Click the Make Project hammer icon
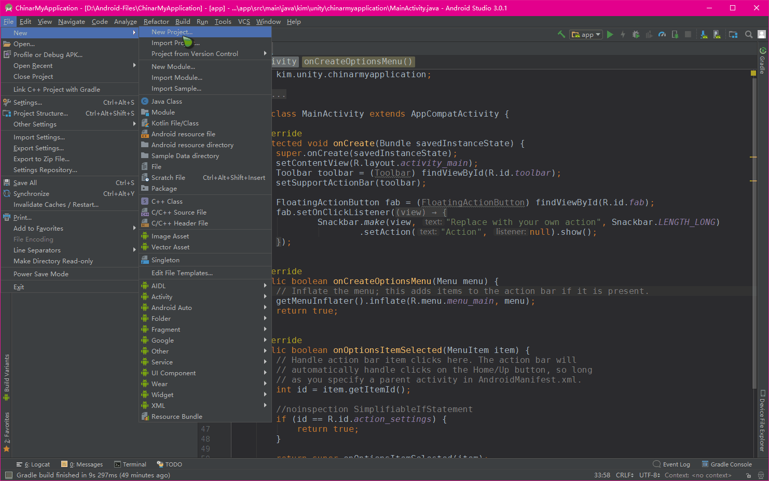 [561, 34]
